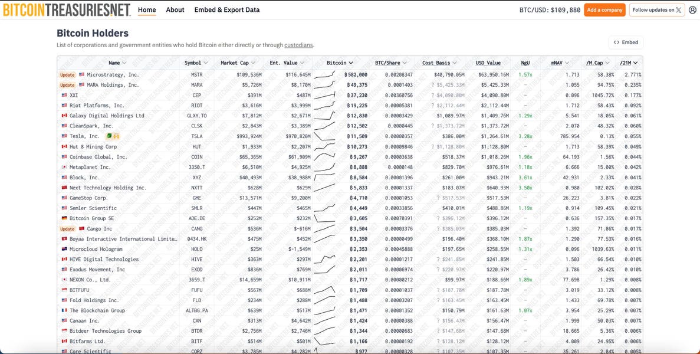Click the COIN symbol cell
Screen dimensions: 700x354
coord(196,157)
